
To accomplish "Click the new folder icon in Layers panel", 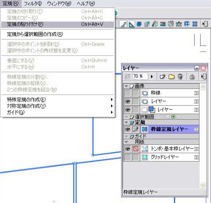I will [171, 77].
